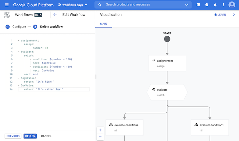Switch to the MAIN tab
The height and width of the screenshot is (141, 239).
[103, 24]
